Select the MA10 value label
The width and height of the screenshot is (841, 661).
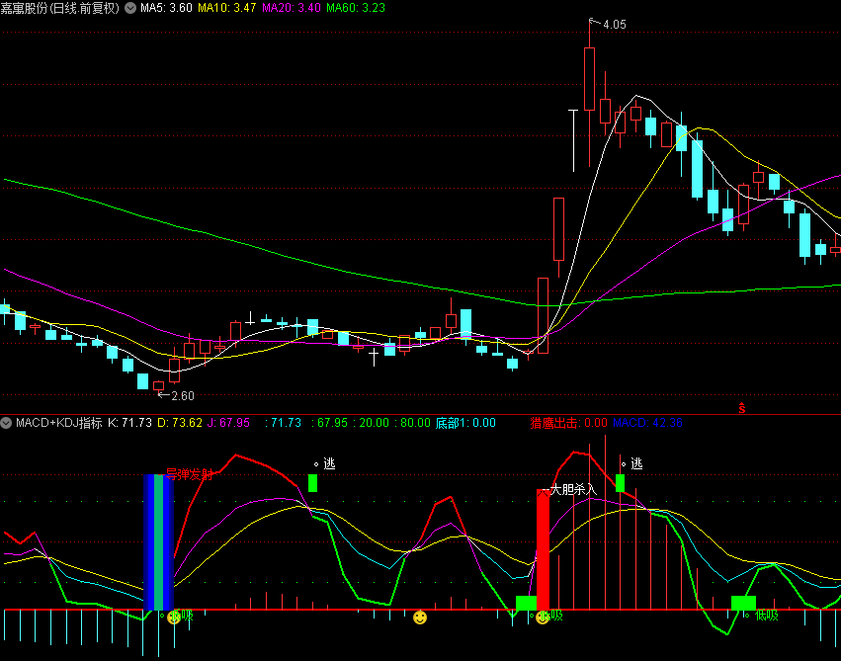[227, 8]
